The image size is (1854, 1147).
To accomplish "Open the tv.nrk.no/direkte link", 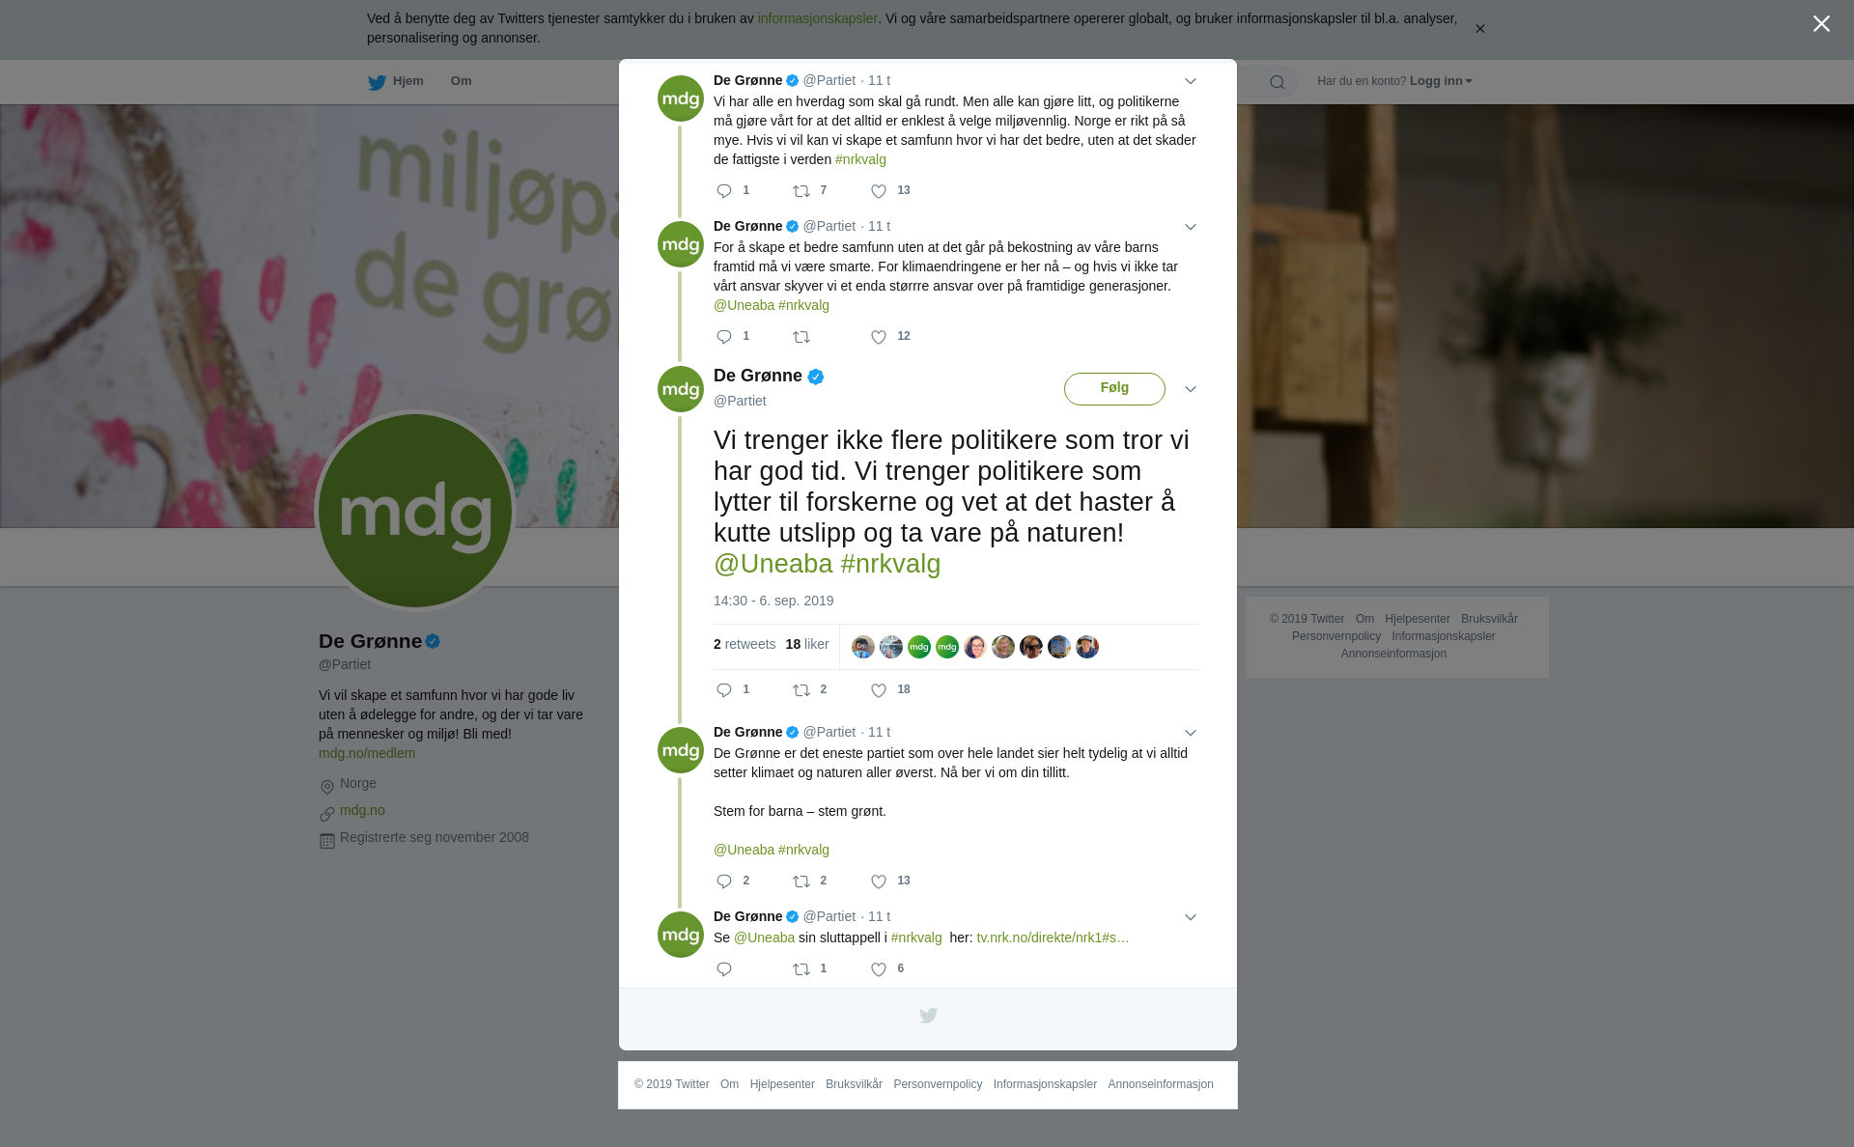I will click(x=1053, y=937).
